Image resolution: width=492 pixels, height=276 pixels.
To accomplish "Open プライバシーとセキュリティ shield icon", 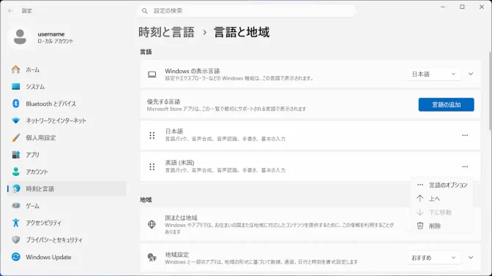I will (x=15, y=239).
